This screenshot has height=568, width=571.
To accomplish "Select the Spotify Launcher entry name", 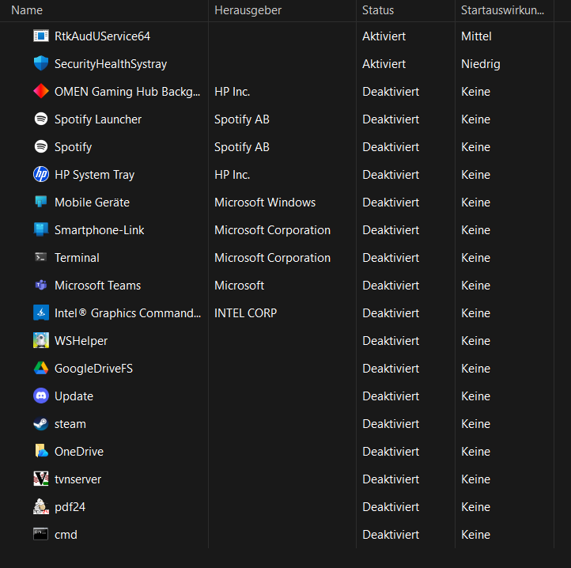I will (98, 119).
